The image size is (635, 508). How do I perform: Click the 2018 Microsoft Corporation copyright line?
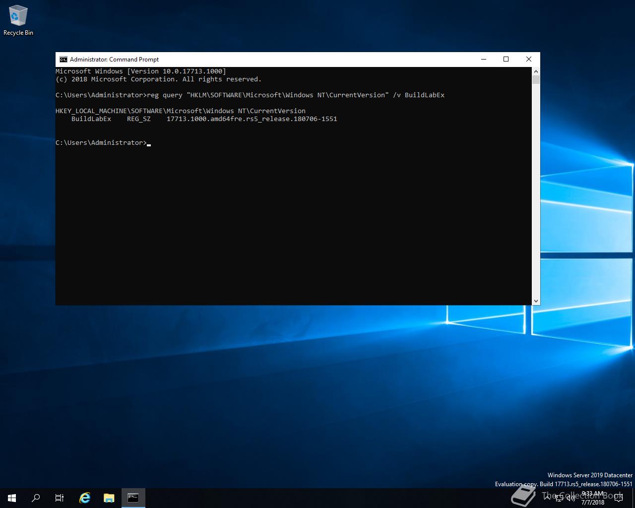(158, 79)
